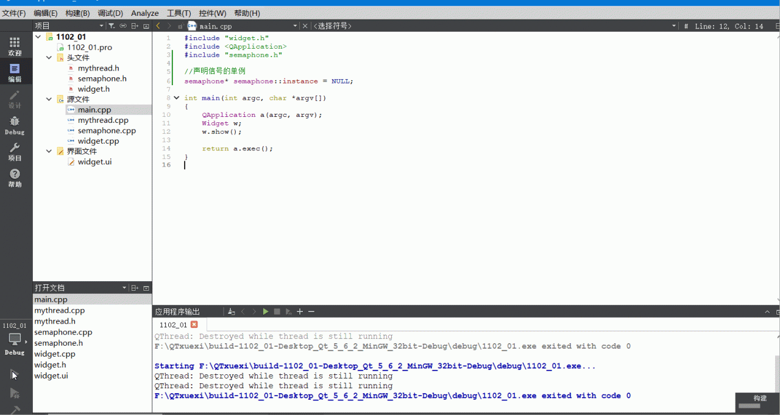Click the 构建 build progress bar
The width and height of the screenshot is (780, 415).
749,406
